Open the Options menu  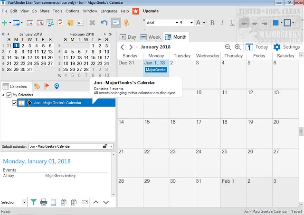(x=72, y=11)
